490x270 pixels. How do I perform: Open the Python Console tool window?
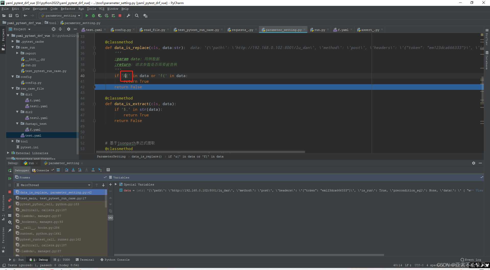pyautogui.click(x=115, y=260)
